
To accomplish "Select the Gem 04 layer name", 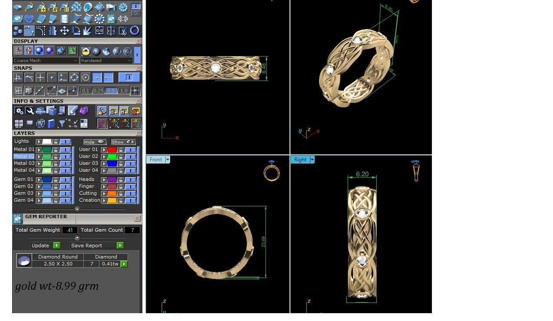I will (x=23, y=200).
